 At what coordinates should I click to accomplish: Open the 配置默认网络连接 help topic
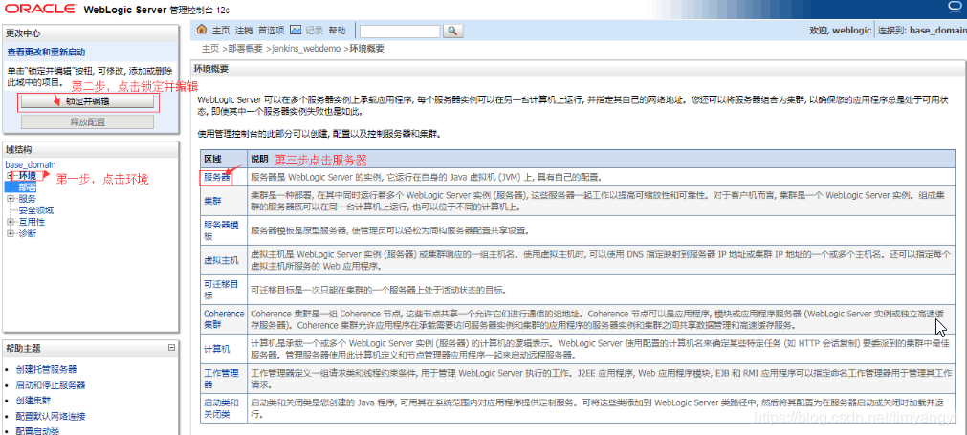[51, 416]
